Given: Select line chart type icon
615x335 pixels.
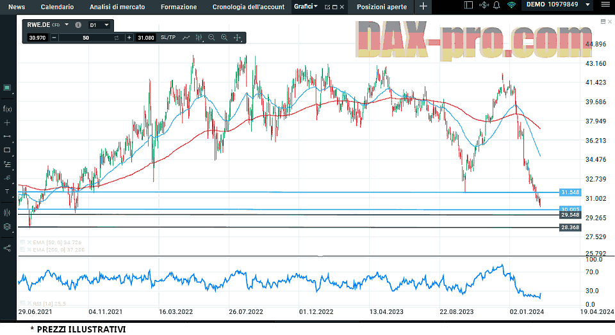Looking at the screenshot, I should pyautogui.click(x=186, y=38).
